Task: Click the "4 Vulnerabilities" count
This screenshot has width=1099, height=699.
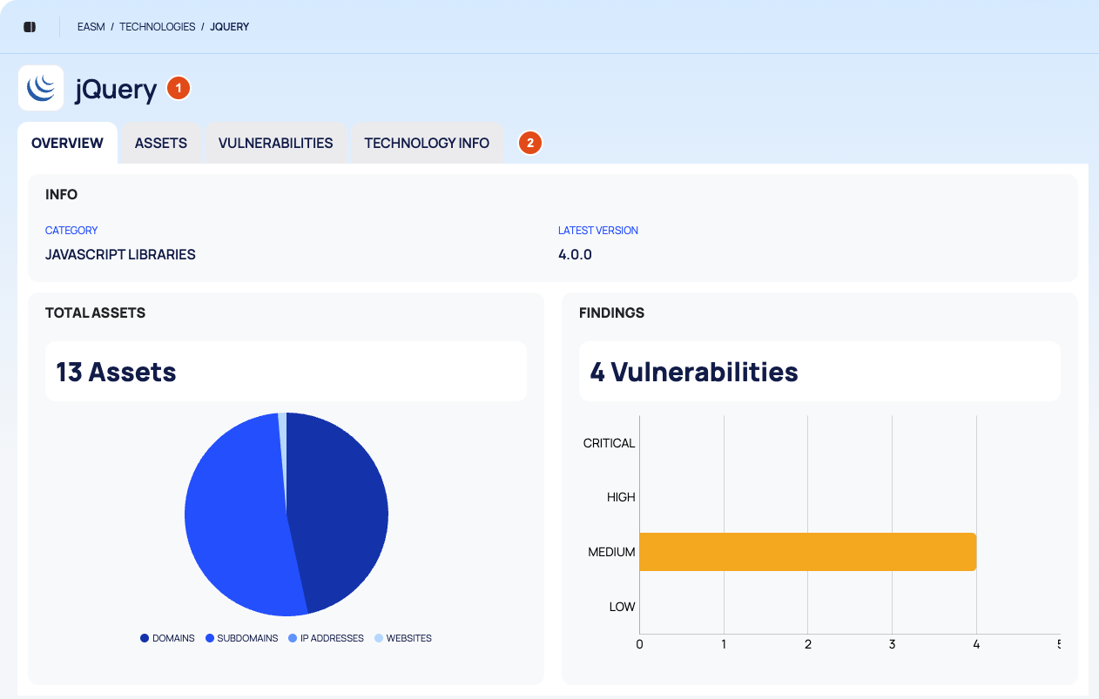Action: 694,372
